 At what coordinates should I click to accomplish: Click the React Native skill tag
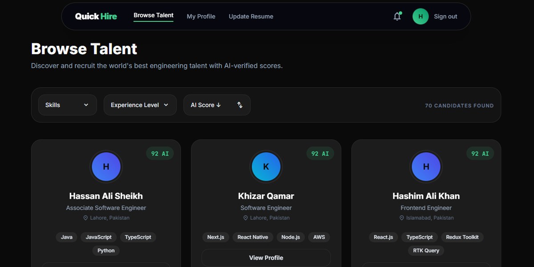coord(253,237)
